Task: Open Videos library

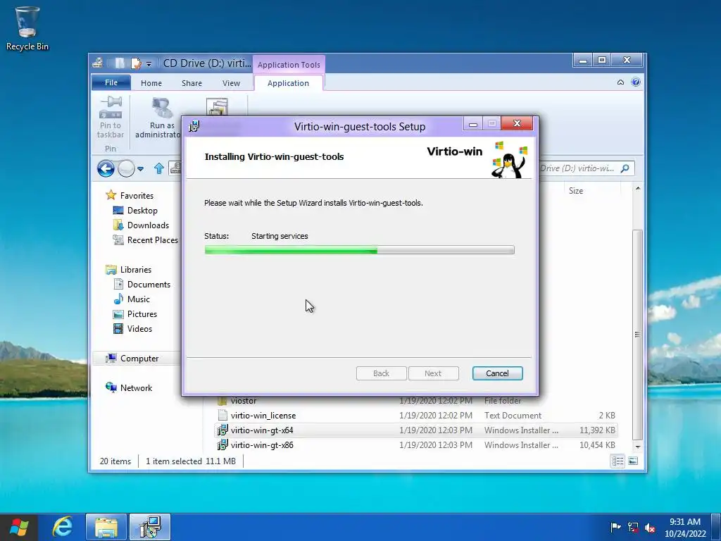Action: click(x=139, y=328)
